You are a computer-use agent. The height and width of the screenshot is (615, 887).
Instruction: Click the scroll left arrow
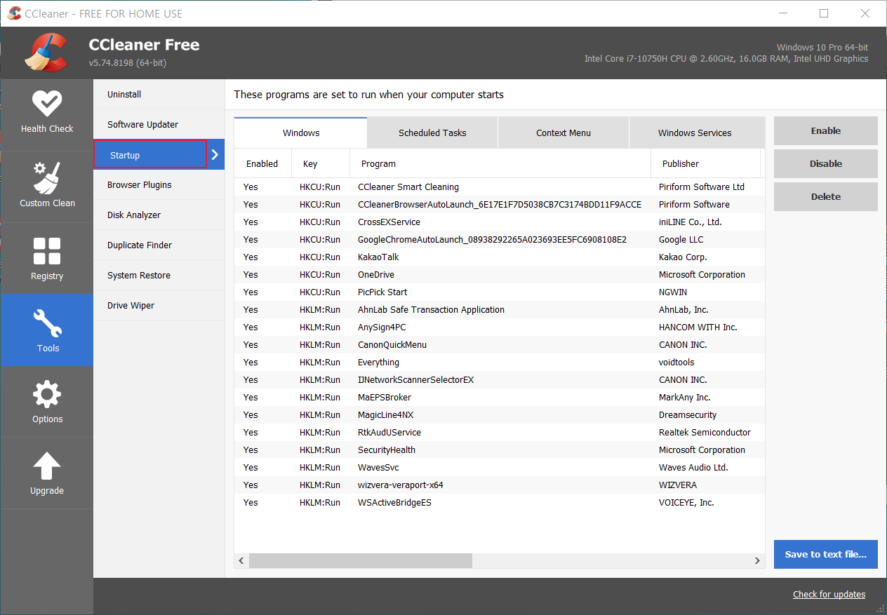241,560
